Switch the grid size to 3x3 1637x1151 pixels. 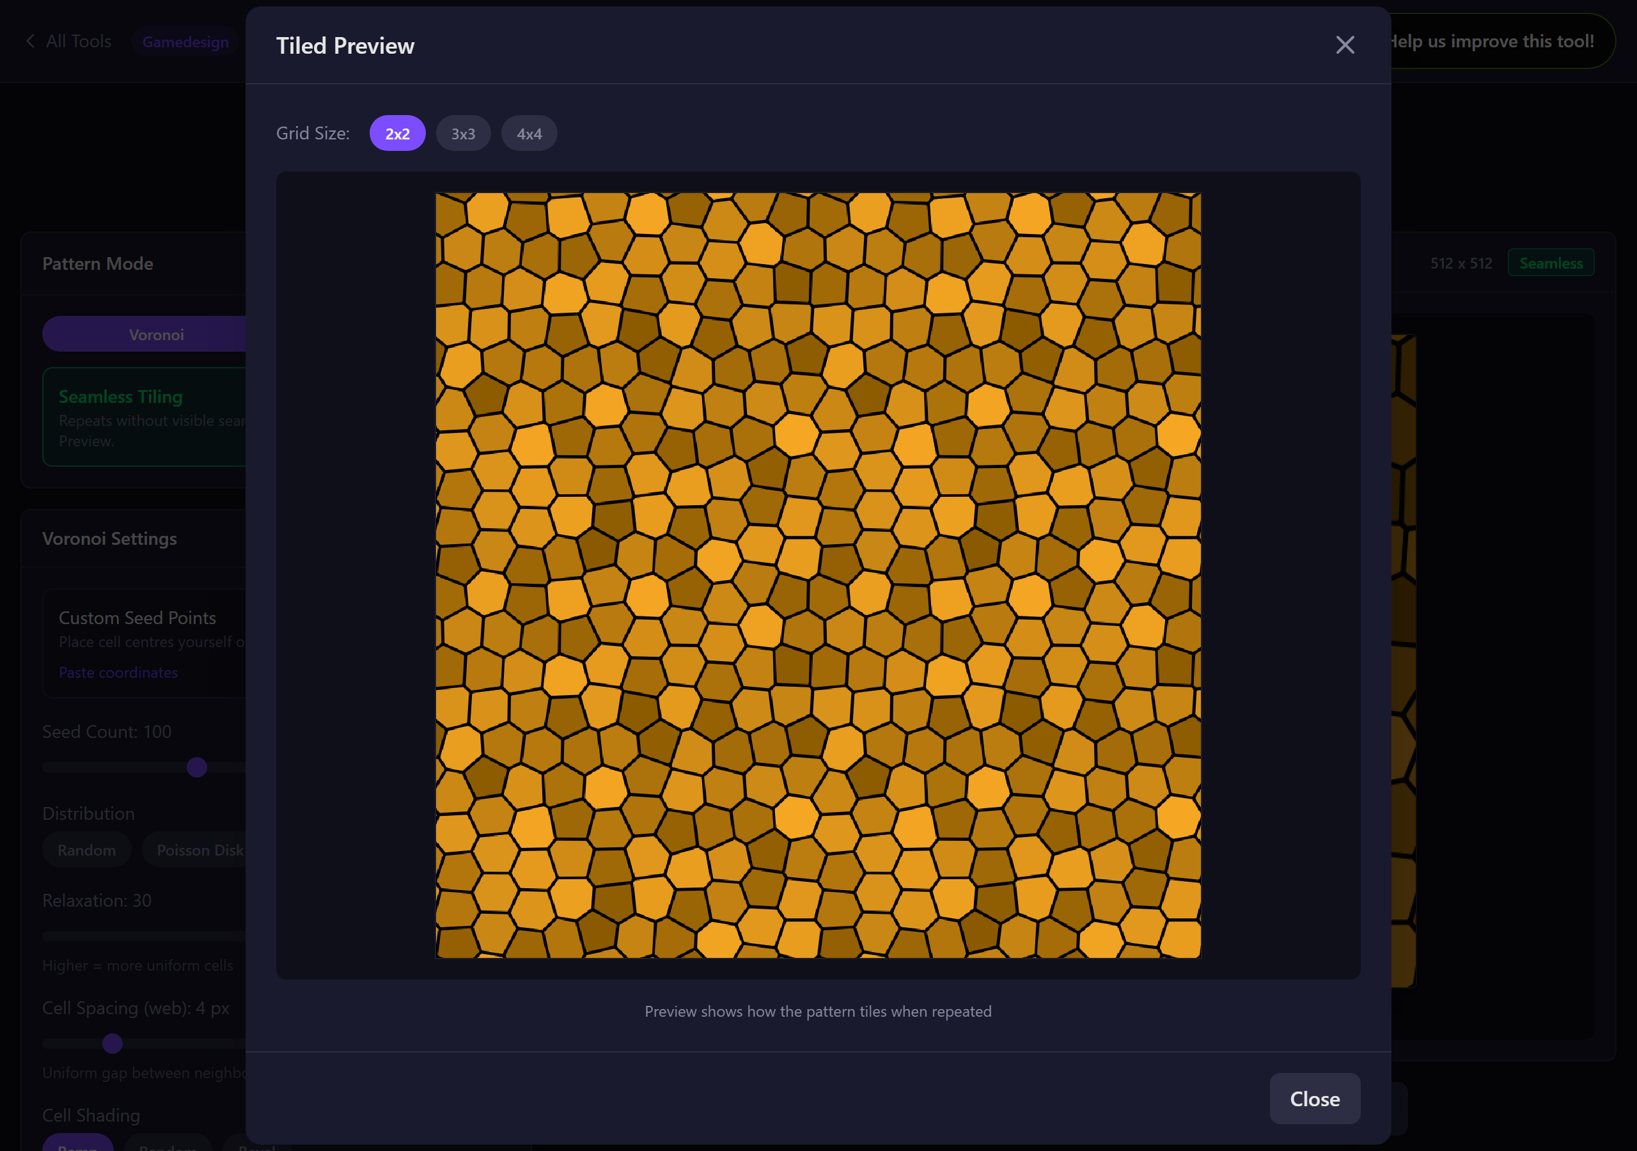click(x=464, y=134)
